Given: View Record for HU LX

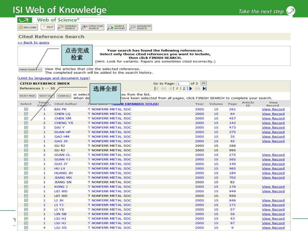Looking at the screenshot, I should [273, 168].
